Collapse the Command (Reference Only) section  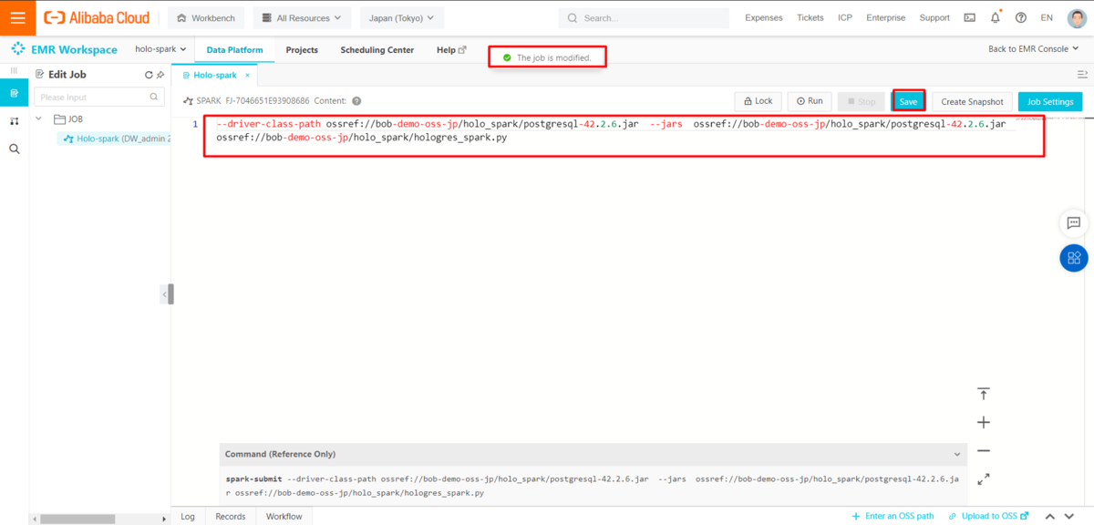[x=956, y=454]
